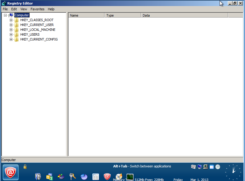Click the Mar 1, 2013 date text
This screenshot has height=181, width=245.
pos(199,179)
